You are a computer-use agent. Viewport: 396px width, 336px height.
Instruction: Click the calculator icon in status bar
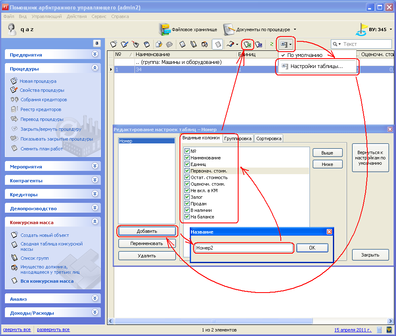[380, 330]
